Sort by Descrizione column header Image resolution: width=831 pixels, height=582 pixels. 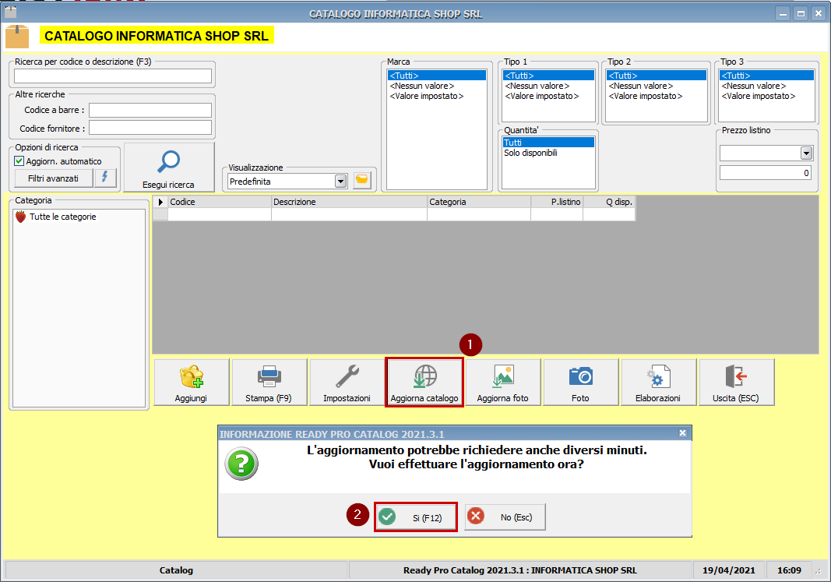349,202
